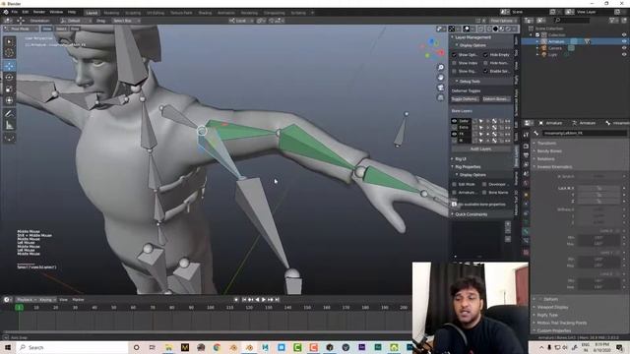630x354 pixels.
Task: Toggle the Enable Selection checkbox
Action: click(485, 71)
